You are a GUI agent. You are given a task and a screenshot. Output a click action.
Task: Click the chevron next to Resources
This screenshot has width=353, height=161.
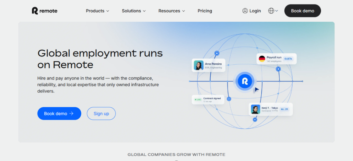[183, 11]
